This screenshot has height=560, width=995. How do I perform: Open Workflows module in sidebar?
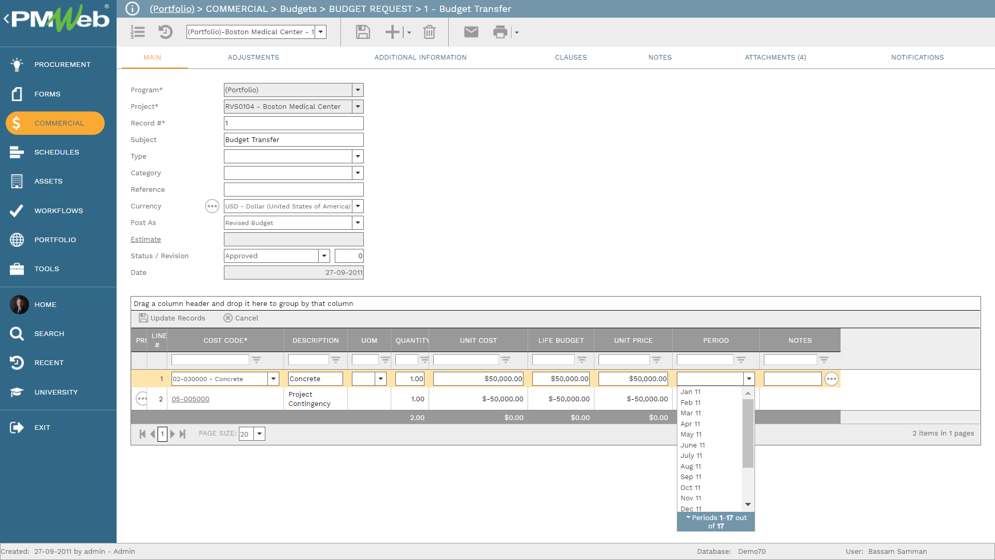(x=58, y=211)
